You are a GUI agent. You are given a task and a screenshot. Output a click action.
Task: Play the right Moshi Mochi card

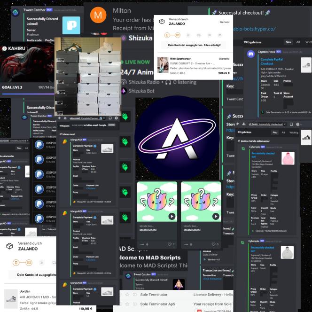click(x=216, y=216)
